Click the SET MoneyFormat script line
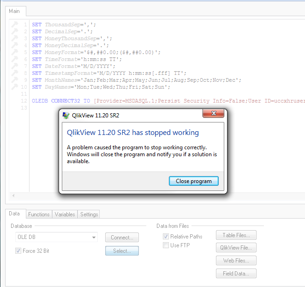305x287 pixels. [x=96, y=52]
